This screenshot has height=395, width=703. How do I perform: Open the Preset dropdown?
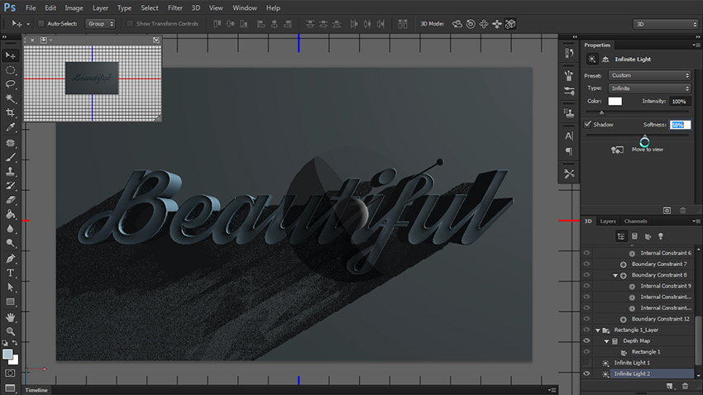tap(649, 75)
